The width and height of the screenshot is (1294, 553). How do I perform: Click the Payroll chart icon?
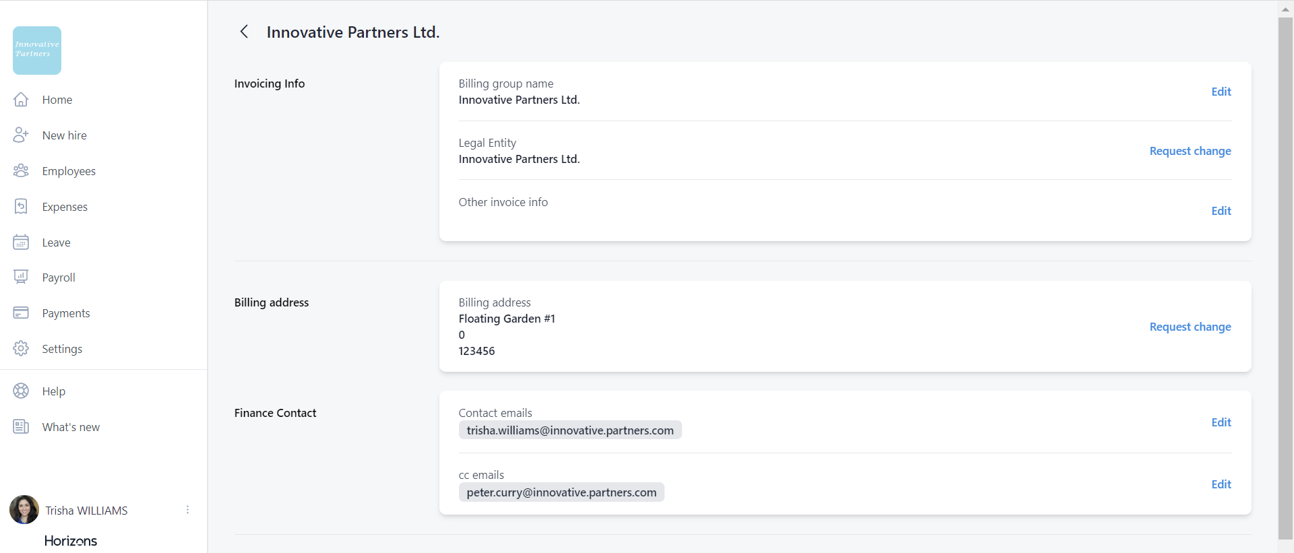(x=21, y=278)
